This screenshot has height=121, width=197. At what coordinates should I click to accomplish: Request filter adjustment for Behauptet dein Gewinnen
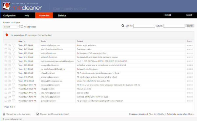pyautogui.click(x=13, y=69)
